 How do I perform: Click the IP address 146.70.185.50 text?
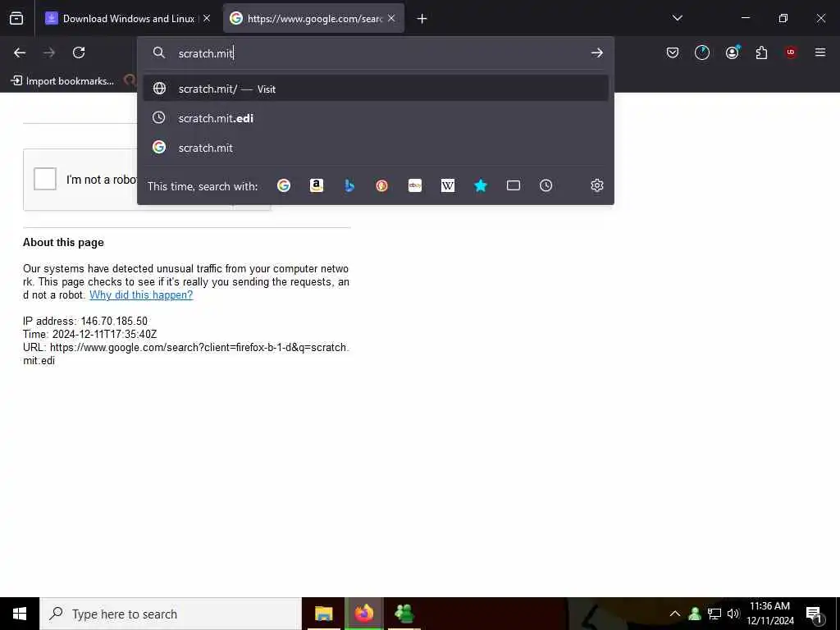85,321
